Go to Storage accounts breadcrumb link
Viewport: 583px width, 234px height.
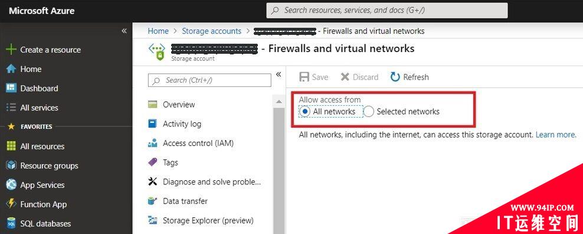click(212, 31)
